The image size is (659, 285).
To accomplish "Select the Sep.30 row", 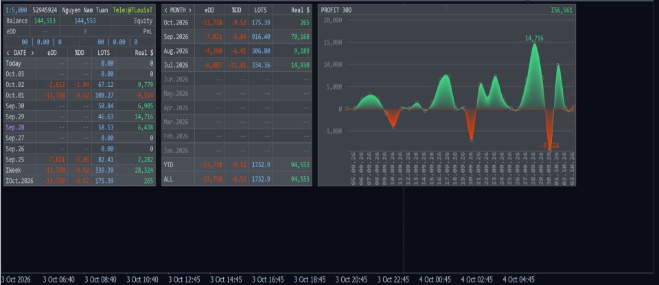I will click(x=80, y=106).
